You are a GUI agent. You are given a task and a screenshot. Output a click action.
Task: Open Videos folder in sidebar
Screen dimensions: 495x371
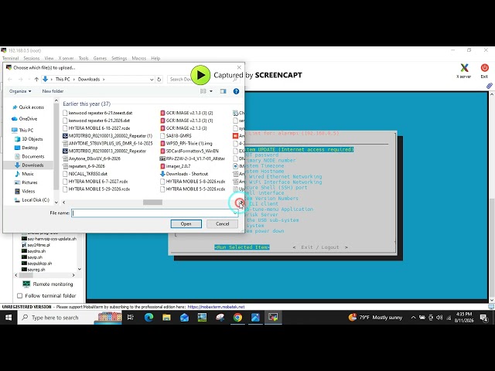[25, 191]
